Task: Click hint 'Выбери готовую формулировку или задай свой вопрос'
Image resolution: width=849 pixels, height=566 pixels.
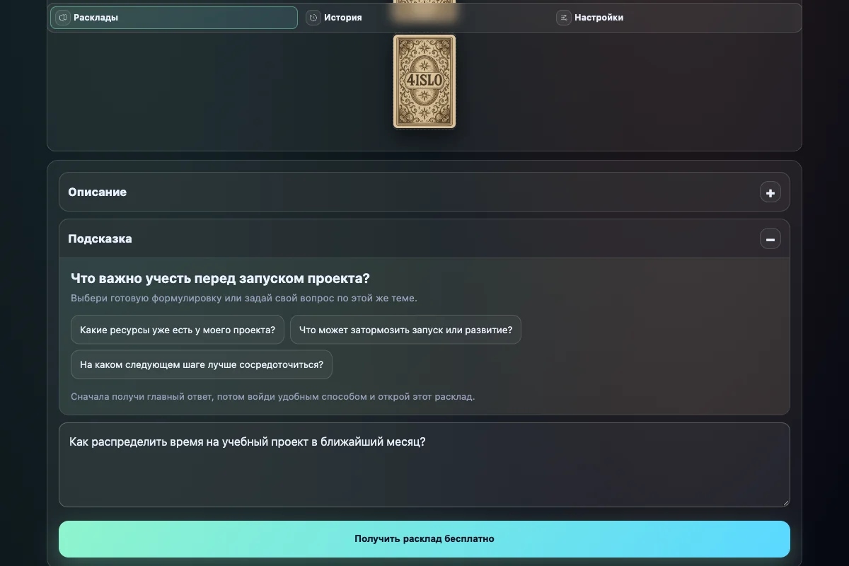Action: [x=244, y=299]
